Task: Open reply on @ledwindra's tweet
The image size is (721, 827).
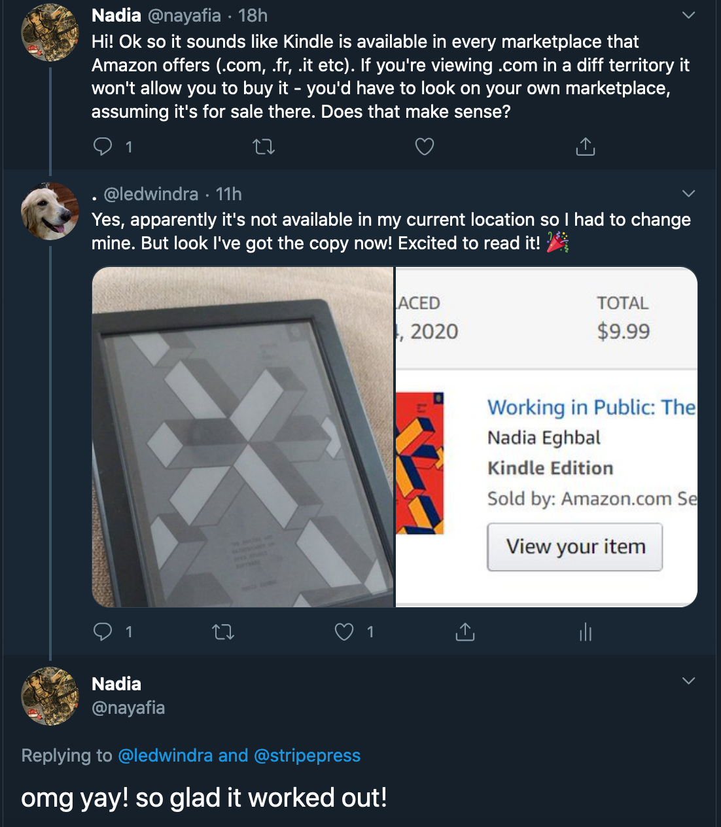Action: pyautogui.click(x=103, y=631)
